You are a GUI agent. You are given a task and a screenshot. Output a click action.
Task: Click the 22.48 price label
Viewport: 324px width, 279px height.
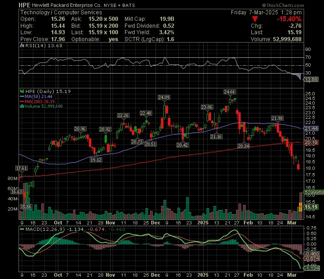pyautogui.click(x=146, y=113)
